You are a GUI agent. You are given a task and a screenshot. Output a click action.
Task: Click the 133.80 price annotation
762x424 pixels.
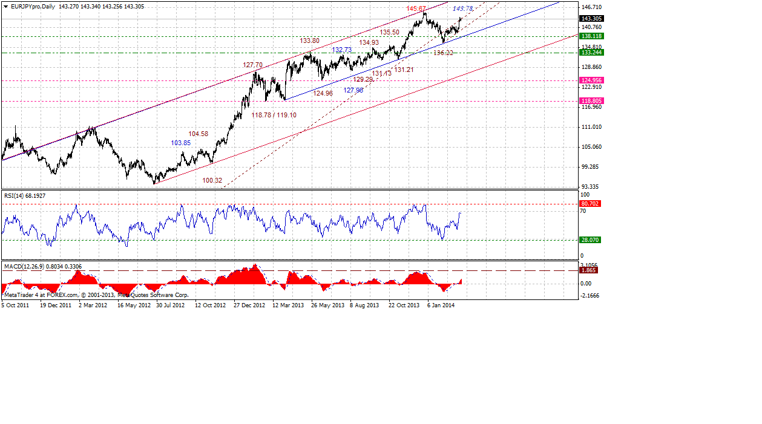tap(310, 41)
